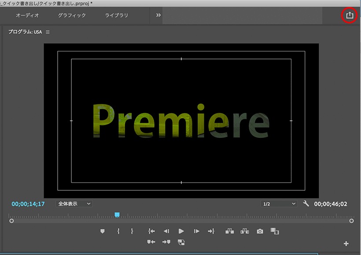Open the プログラム: USA panel menu
The image size is (361, 255).
point(48,32)
